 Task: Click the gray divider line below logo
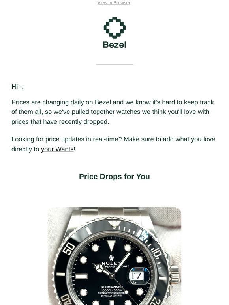pos(114,64)
